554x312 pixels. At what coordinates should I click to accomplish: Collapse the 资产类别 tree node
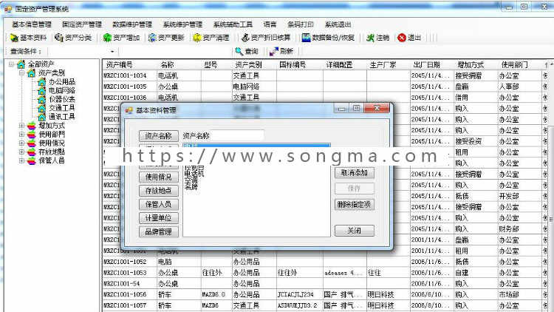click(21, 73)
